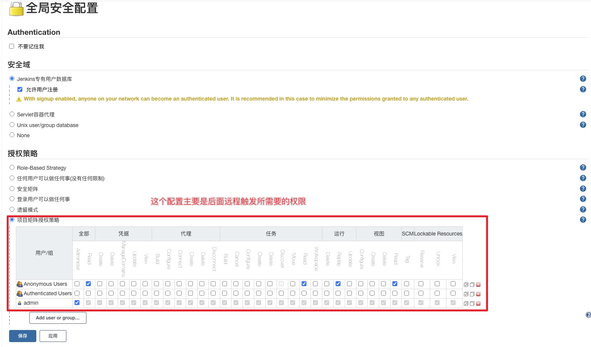The width and height of the screenshot is (591, 347).
Task: Check Administer for Authenticated Users
Action: (x=77, y=293)
